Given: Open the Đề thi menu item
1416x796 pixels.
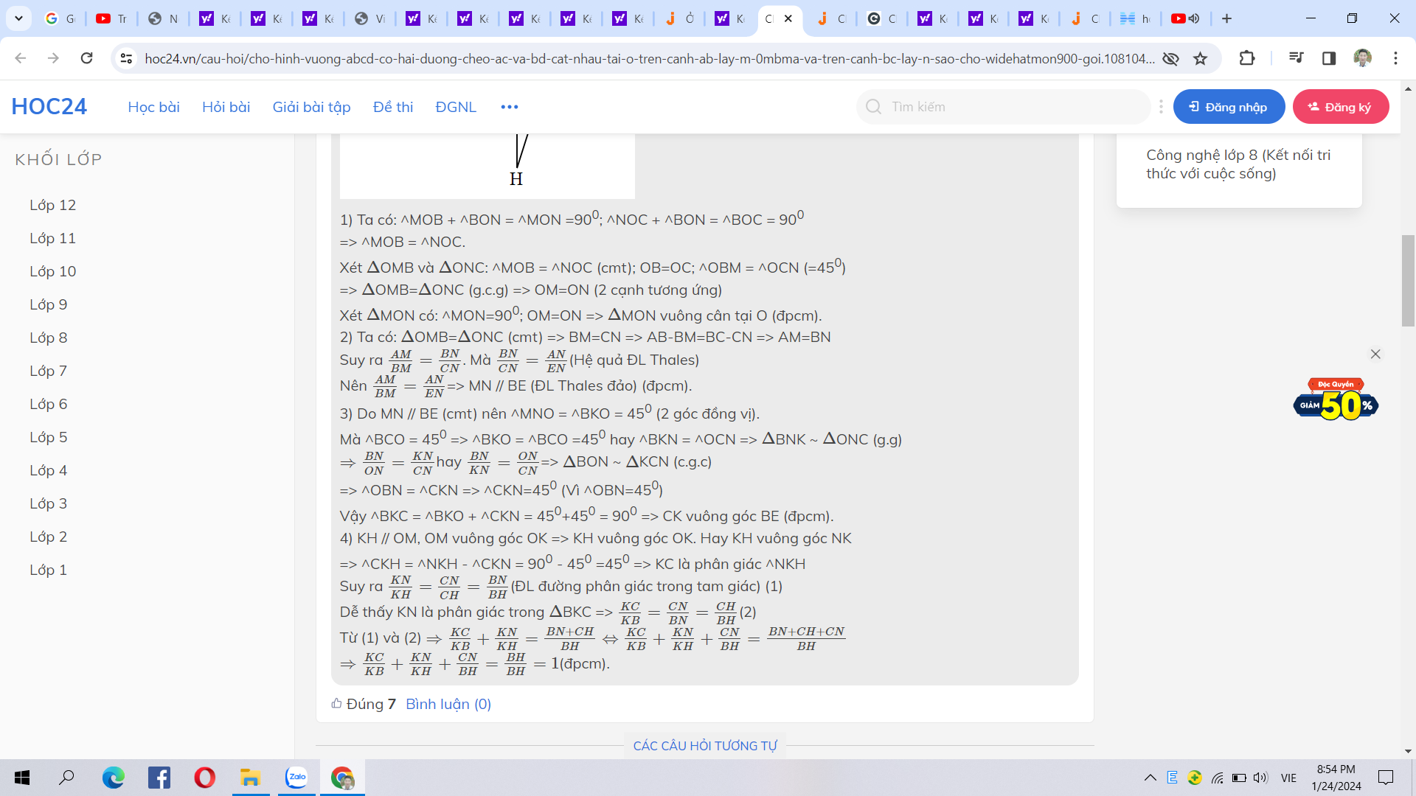Looking at the screenshot, I should (393, 107).
